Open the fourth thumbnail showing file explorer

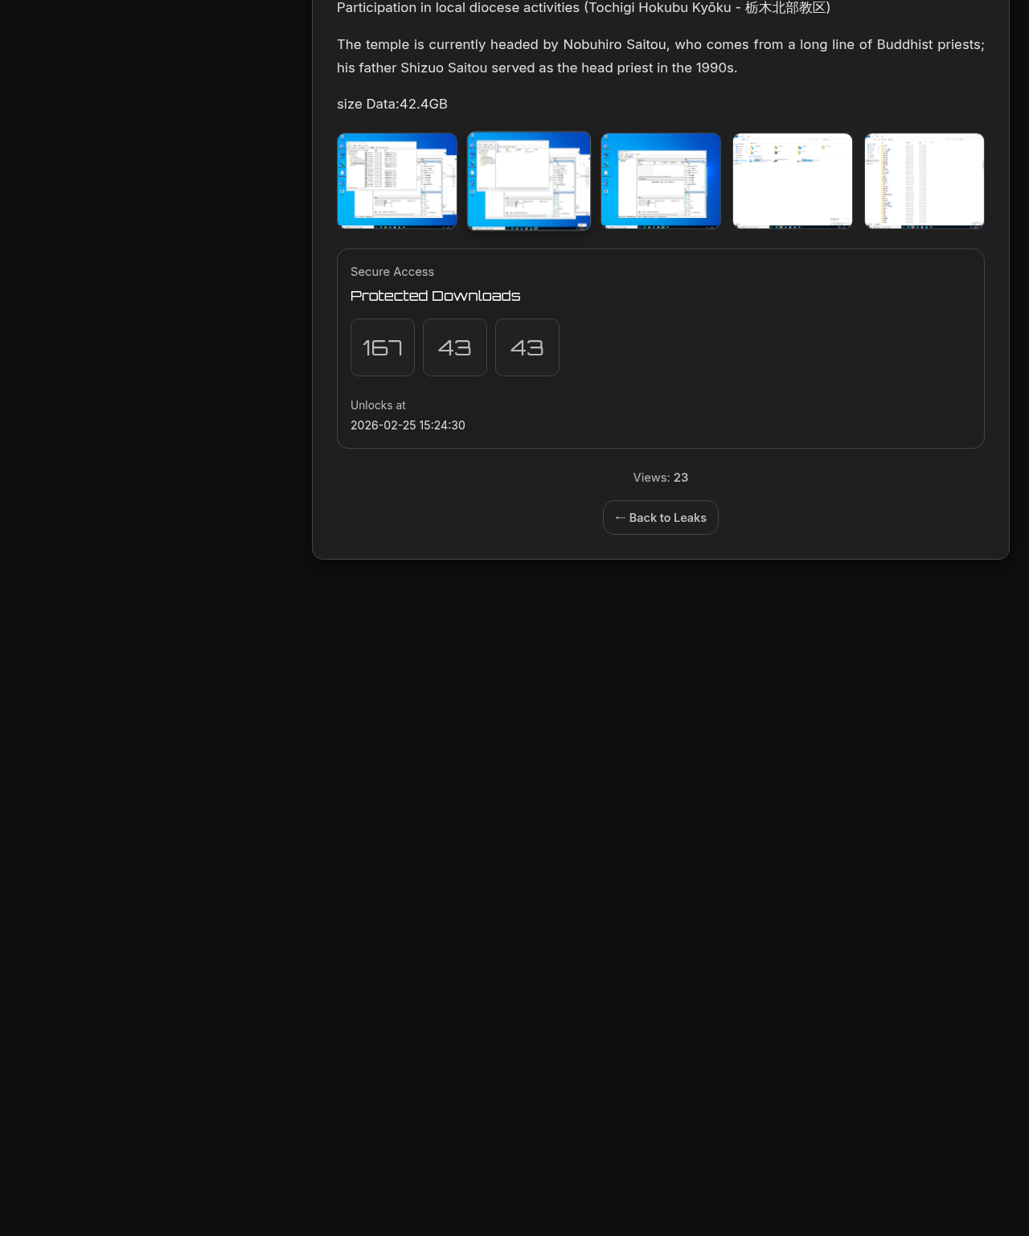[793, 181]
